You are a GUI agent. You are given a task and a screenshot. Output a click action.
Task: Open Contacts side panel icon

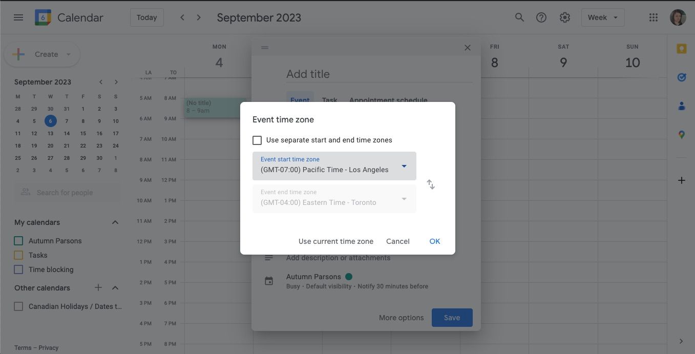pos(681,106)
